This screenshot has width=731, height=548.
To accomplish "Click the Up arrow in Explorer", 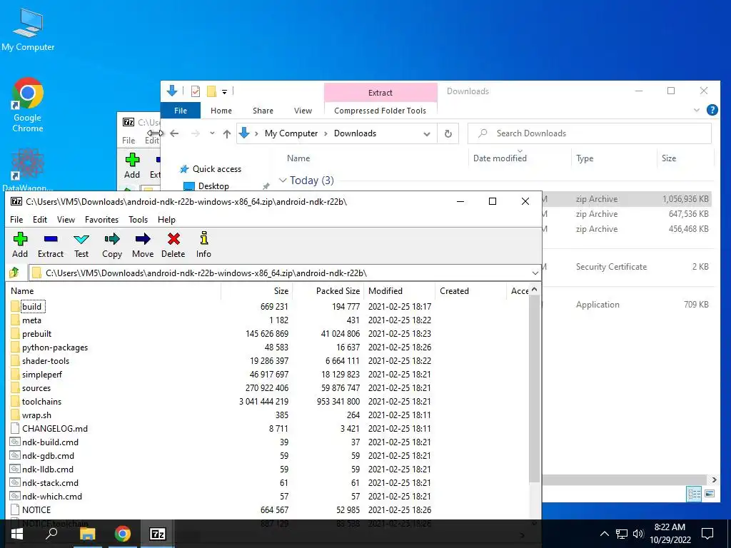I will tap(227, 133).
